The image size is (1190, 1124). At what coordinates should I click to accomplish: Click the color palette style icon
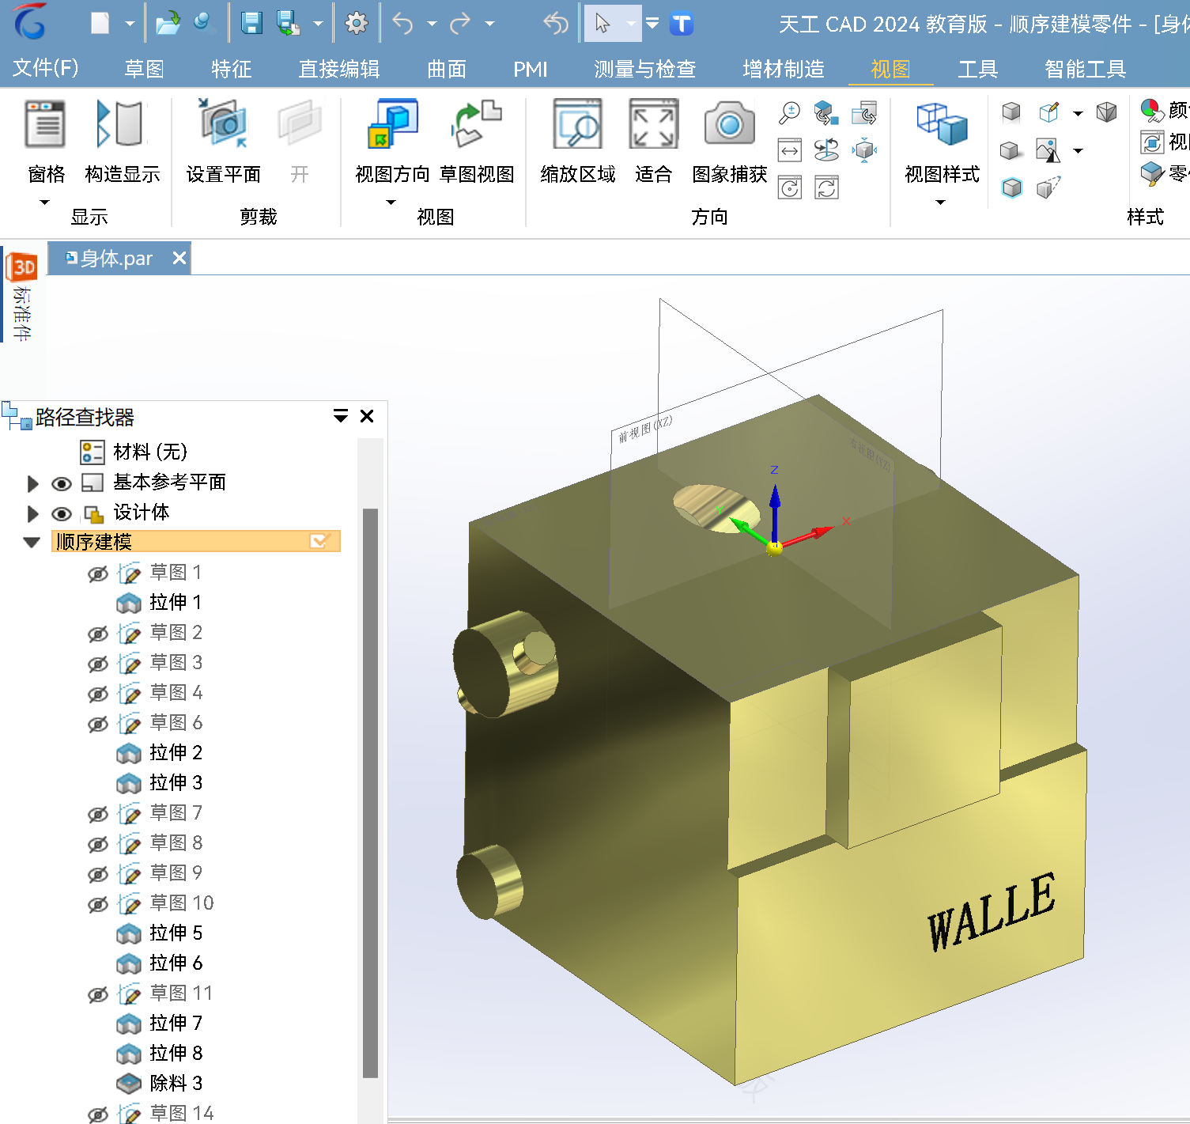point(1151,110)
